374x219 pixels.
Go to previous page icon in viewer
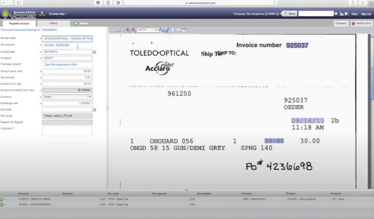(x=162, y=30)
